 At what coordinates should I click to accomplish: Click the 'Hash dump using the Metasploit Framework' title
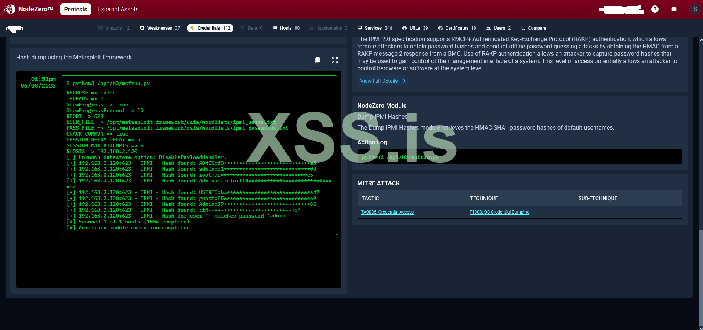tap(74, 58)
